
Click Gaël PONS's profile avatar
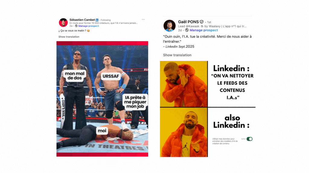click(170, 26)
